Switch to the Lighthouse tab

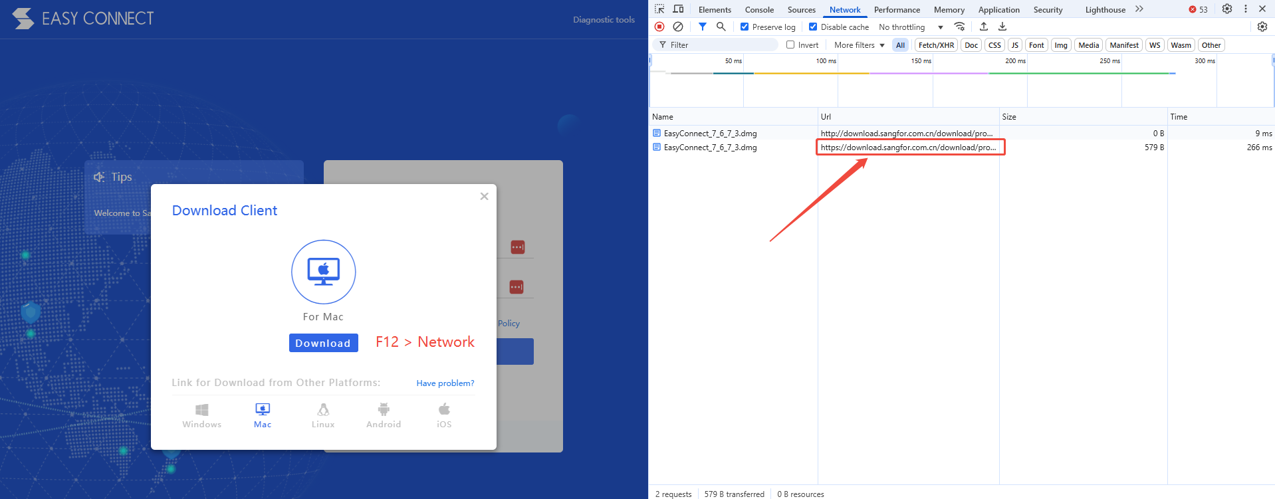click(1105, 9)
